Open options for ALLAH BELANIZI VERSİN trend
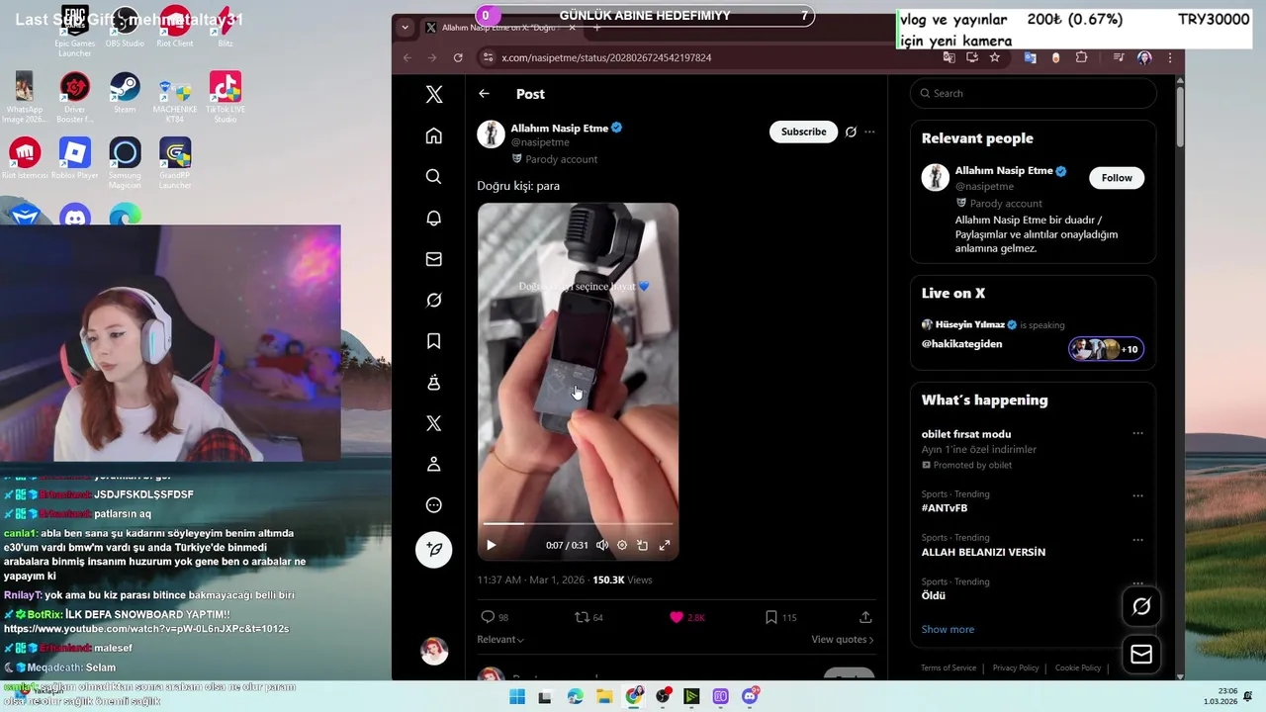The height and width of the screenshot is (712, 1266). (x=1137, y=540)
